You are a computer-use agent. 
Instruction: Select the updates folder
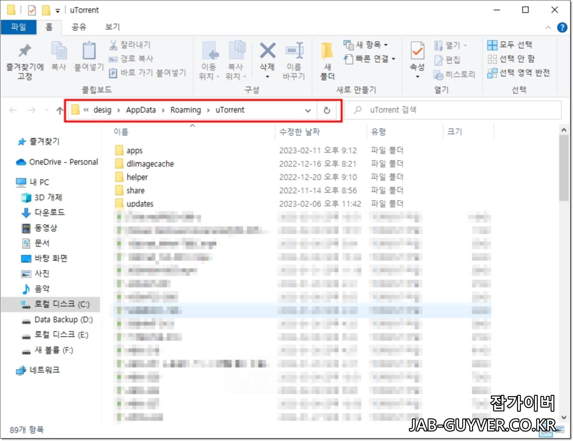[134, 204]
